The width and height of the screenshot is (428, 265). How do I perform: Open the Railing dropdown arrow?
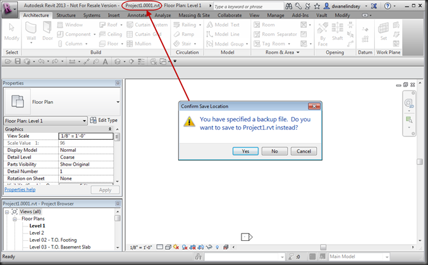click(200, 25)
